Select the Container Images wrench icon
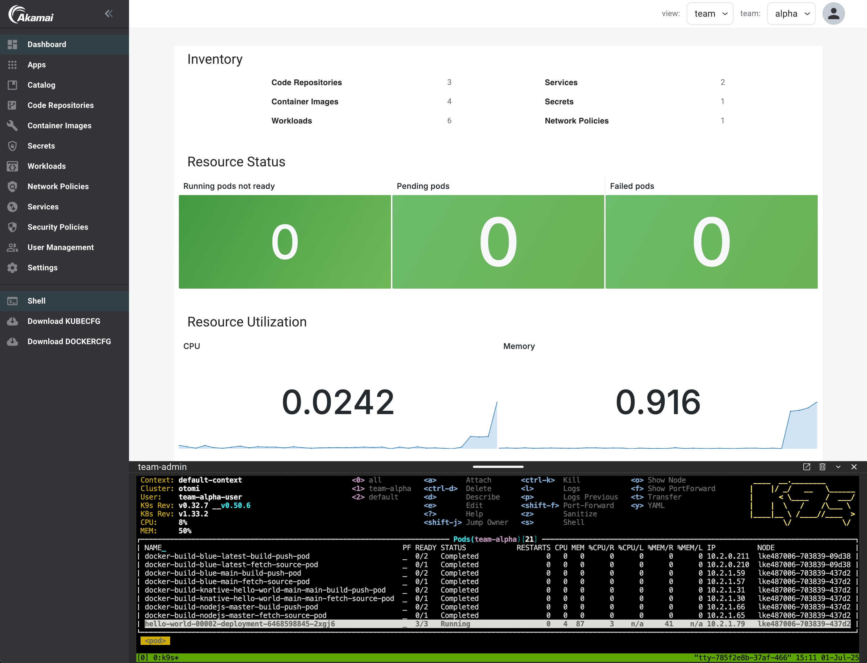The width and height of the screenshot is (867, 663). click(12, 125)
